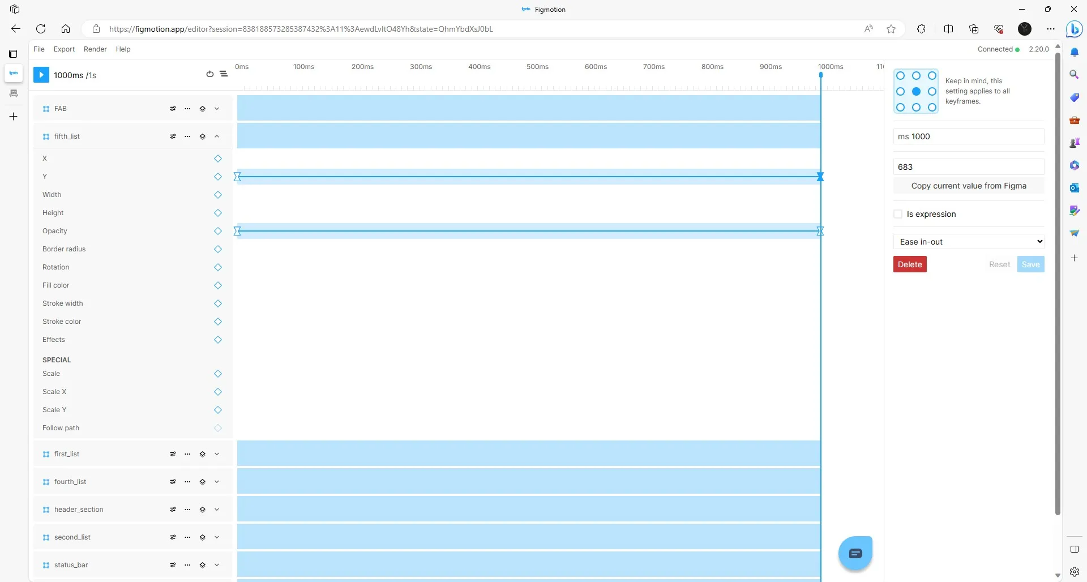Click FAB layer keyframe icon
Screen dimensions: 1087x582
202,109
